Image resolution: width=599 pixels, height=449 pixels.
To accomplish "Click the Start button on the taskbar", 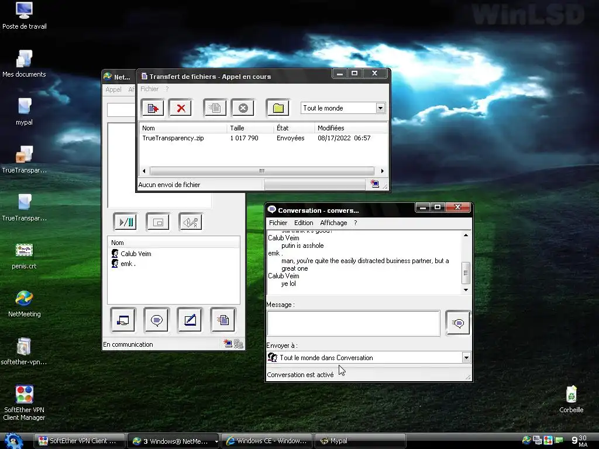I will pos(14,441).
